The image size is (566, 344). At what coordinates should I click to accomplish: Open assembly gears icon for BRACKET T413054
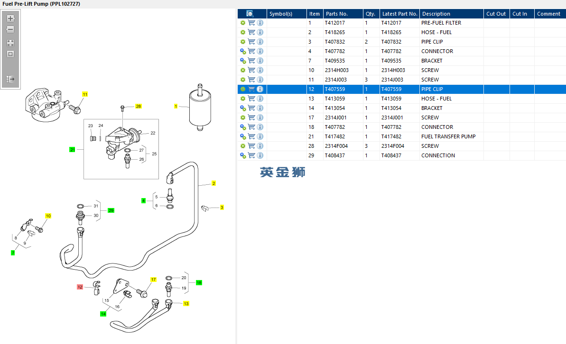click(x=243, y=108)
